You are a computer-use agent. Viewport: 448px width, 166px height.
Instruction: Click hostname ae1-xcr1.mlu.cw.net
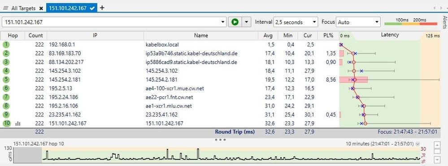tap(169, 106)
